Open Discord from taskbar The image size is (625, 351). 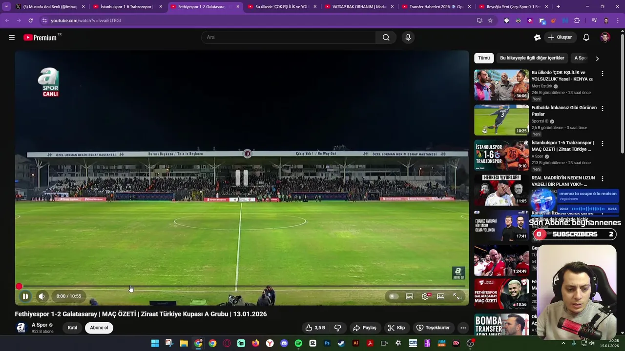point(284,343)
